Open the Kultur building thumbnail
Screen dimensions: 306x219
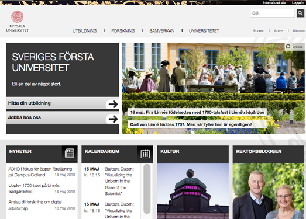coord(193,191)
